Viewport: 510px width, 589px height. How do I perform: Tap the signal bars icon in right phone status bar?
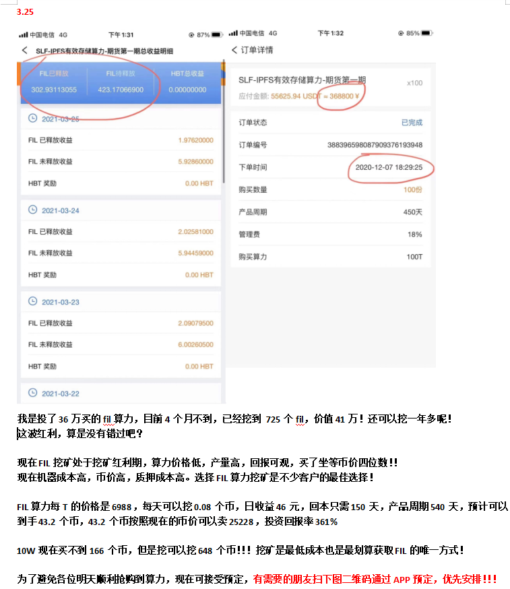[233, 33]
